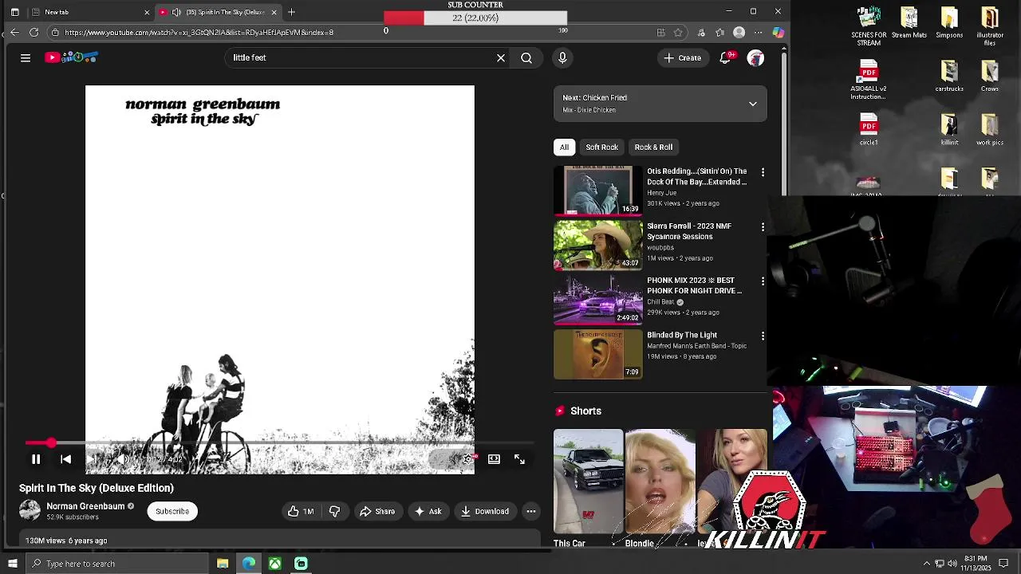Open player settings gear
Viewport: 1021px width, 574px height.
[x=468, y=459]
